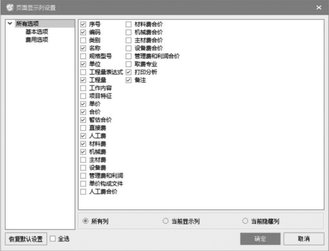Toggle the 工程量表达式 checkbox
The width and height of the screenshot is (329, 251).
point(83,72)
